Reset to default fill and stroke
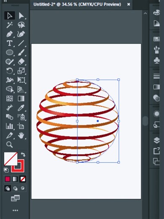The height and width of the screenshot is (219, 164). (6, 170)
